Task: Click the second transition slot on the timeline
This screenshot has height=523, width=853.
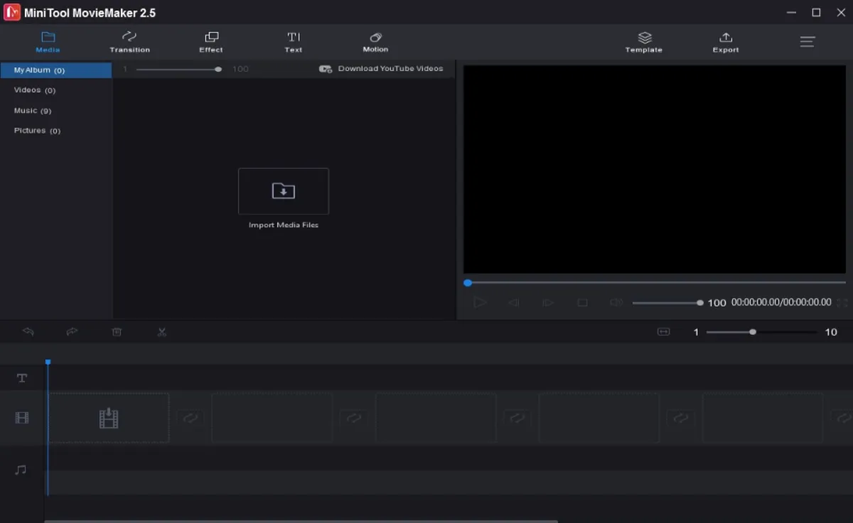Action: pos(354,418)
